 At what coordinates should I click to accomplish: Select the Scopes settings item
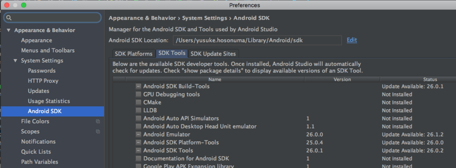pos(30,132)
